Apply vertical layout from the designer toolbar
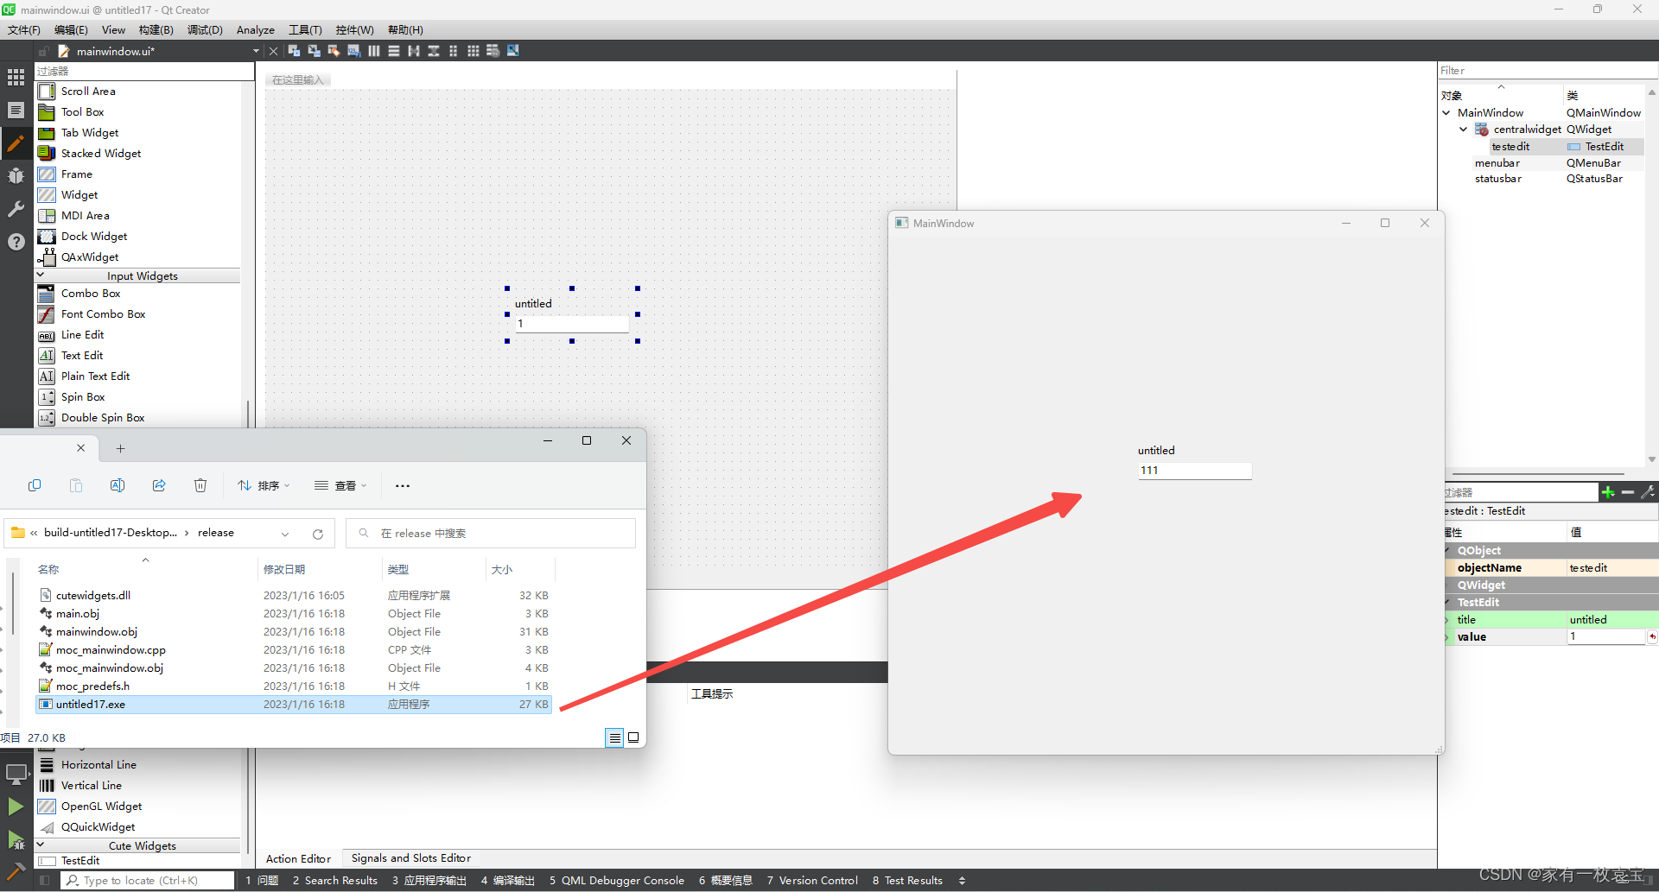This screenshot has height=892, width=1659. tap(394, 51)
